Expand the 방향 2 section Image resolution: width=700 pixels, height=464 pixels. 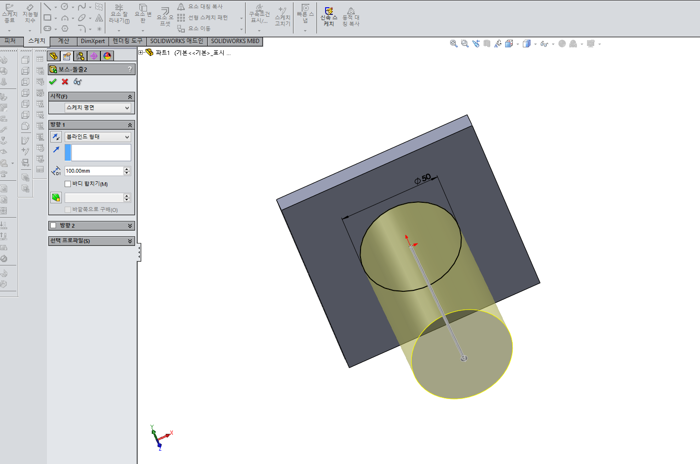[x=130, y=226]
